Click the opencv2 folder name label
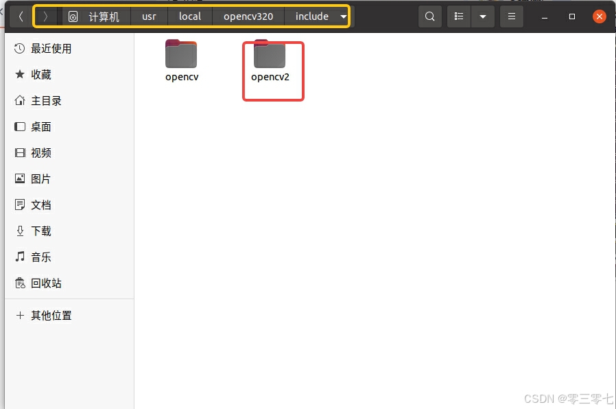 click(270, 77)
